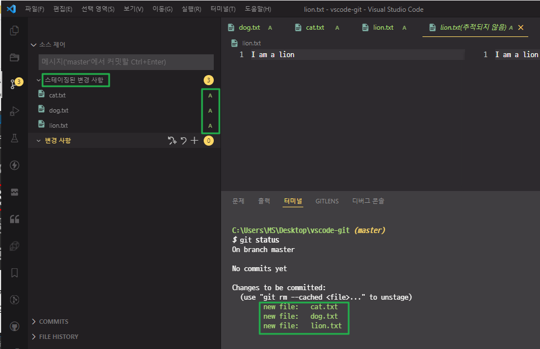The width and height of the screenshot is (540, 349).
Task: Open the 이동(G) menu
Action: pyautogui.click(x=162, y=9)
